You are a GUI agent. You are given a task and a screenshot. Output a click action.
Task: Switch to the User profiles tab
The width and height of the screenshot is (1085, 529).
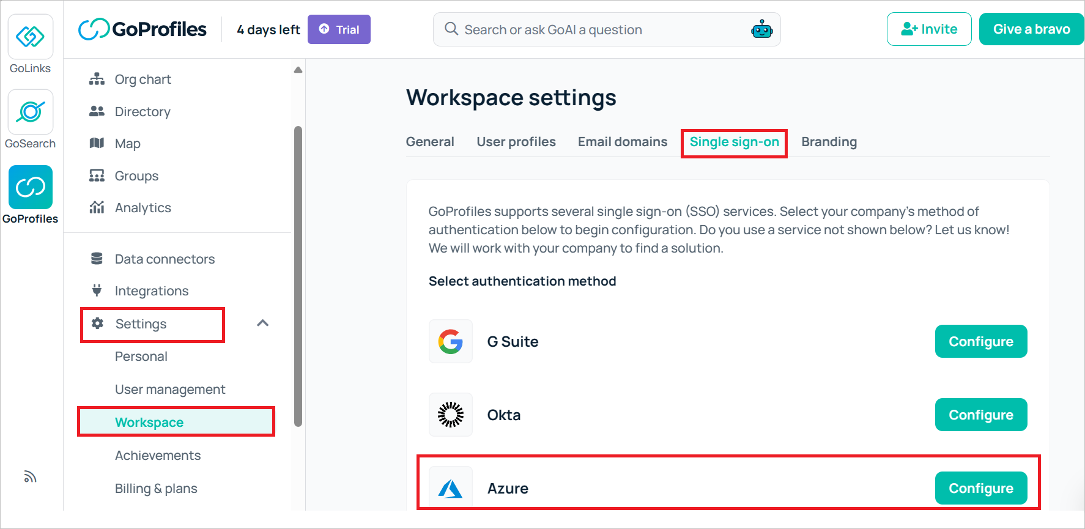(x=516, y=142)
